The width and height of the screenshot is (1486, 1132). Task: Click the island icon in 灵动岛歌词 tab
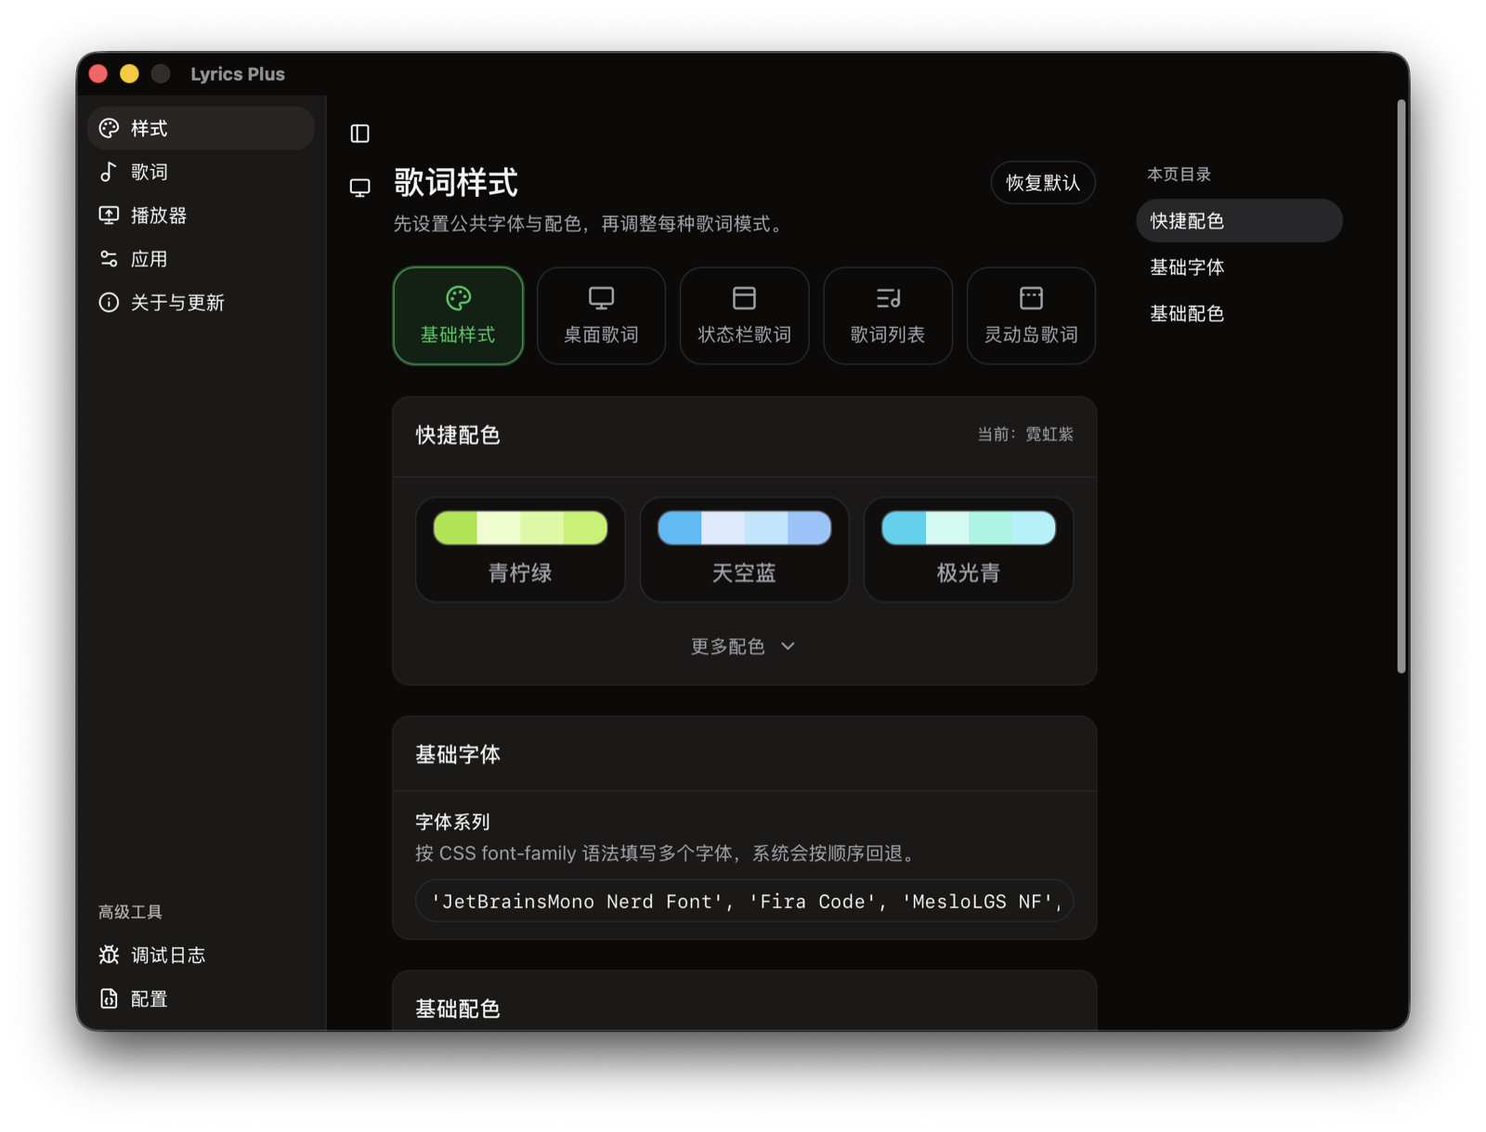click(x=1031, y=298)
